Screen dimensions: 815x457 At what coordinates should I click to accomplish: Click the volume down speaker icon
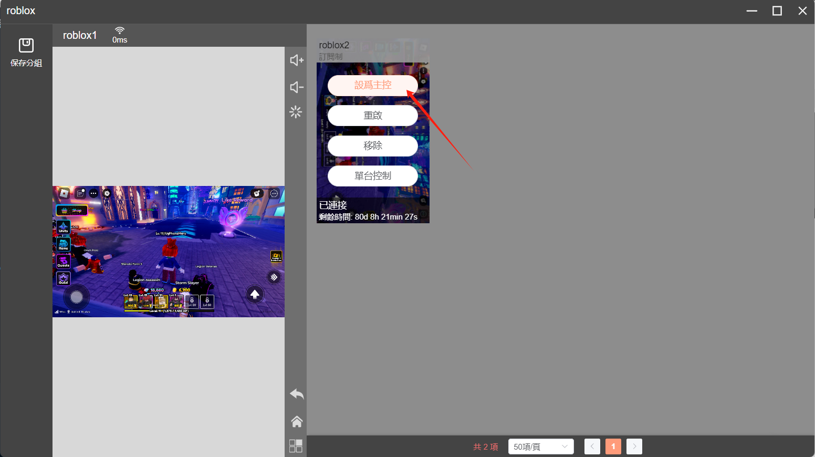click(297, 87)
